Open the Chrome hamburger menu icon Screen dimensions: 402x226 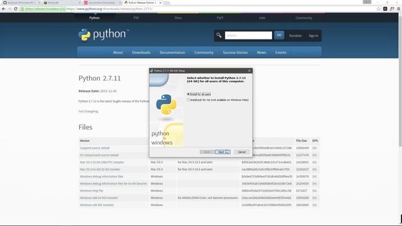(x=398, y=9)
